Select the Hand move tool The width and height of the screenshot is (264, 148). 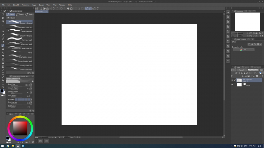click(x=3, y=18)
